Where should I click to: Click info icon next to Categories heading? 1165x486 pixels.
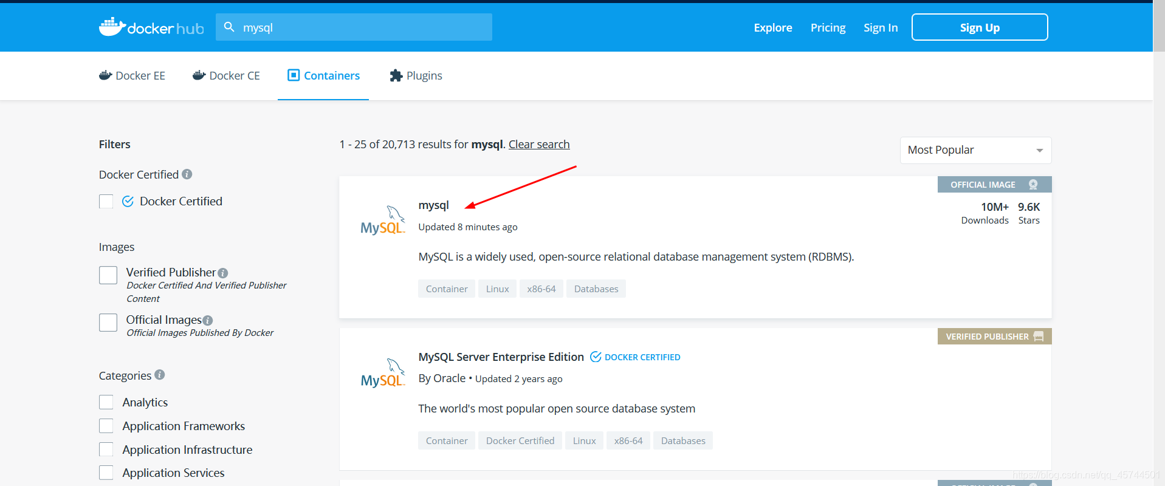160,375
